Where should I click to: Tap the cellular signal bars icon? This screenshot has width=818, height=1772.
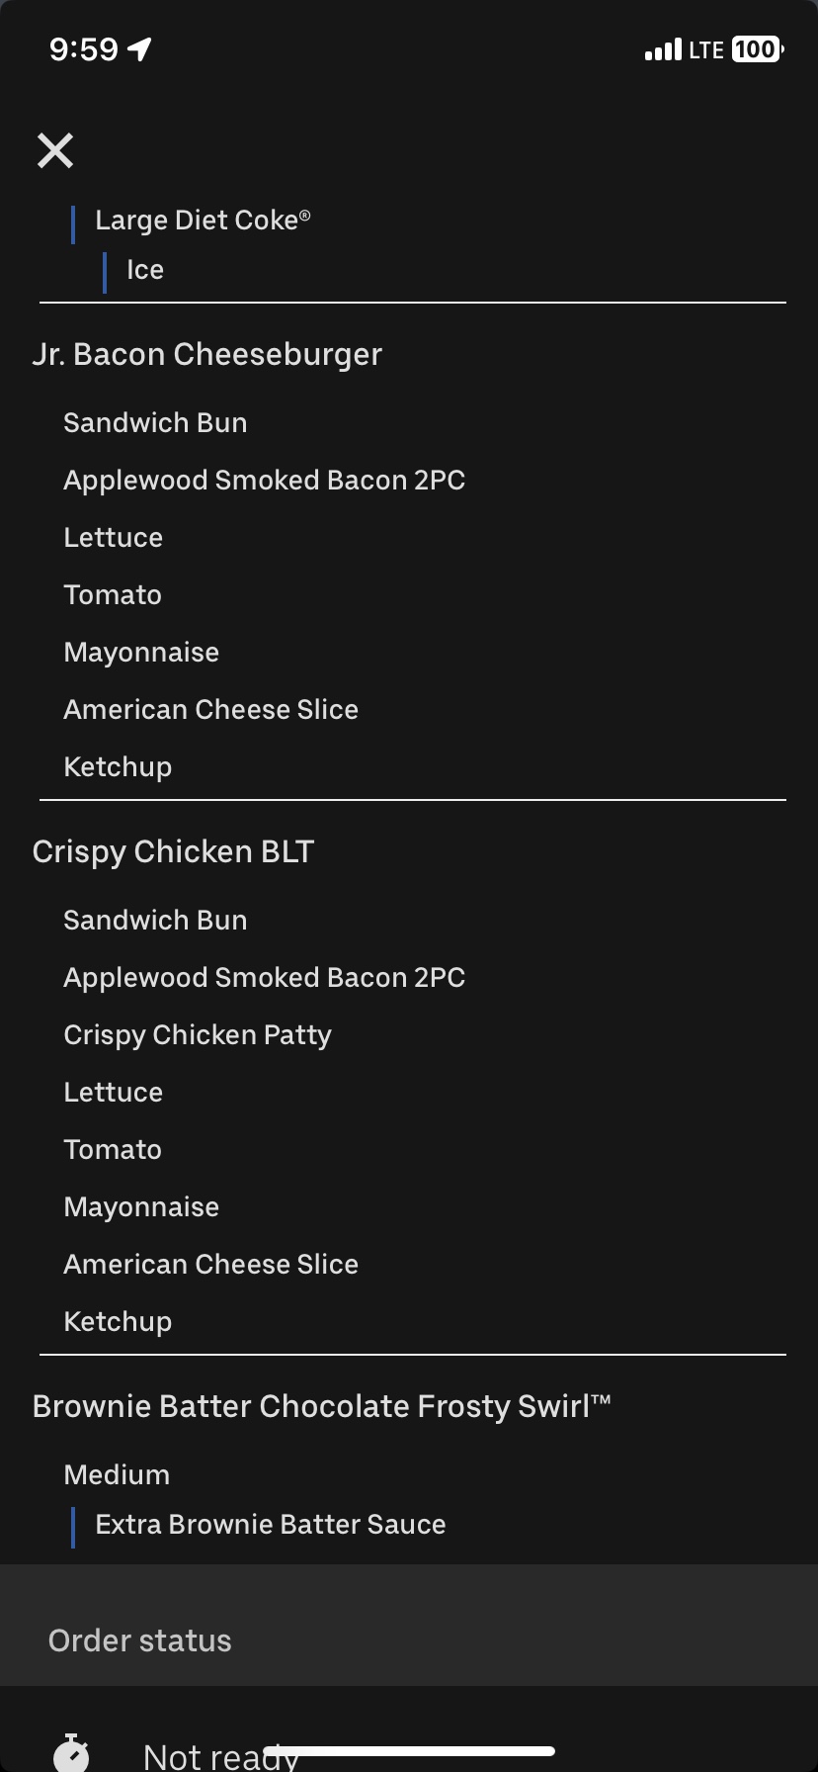662,49
